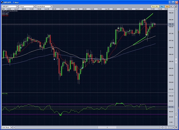This screenshot has height=130, width=179.
Task: Open the GBP/JPY symbol dropdown
Action: pyautogui.click(x=17, y=7)
